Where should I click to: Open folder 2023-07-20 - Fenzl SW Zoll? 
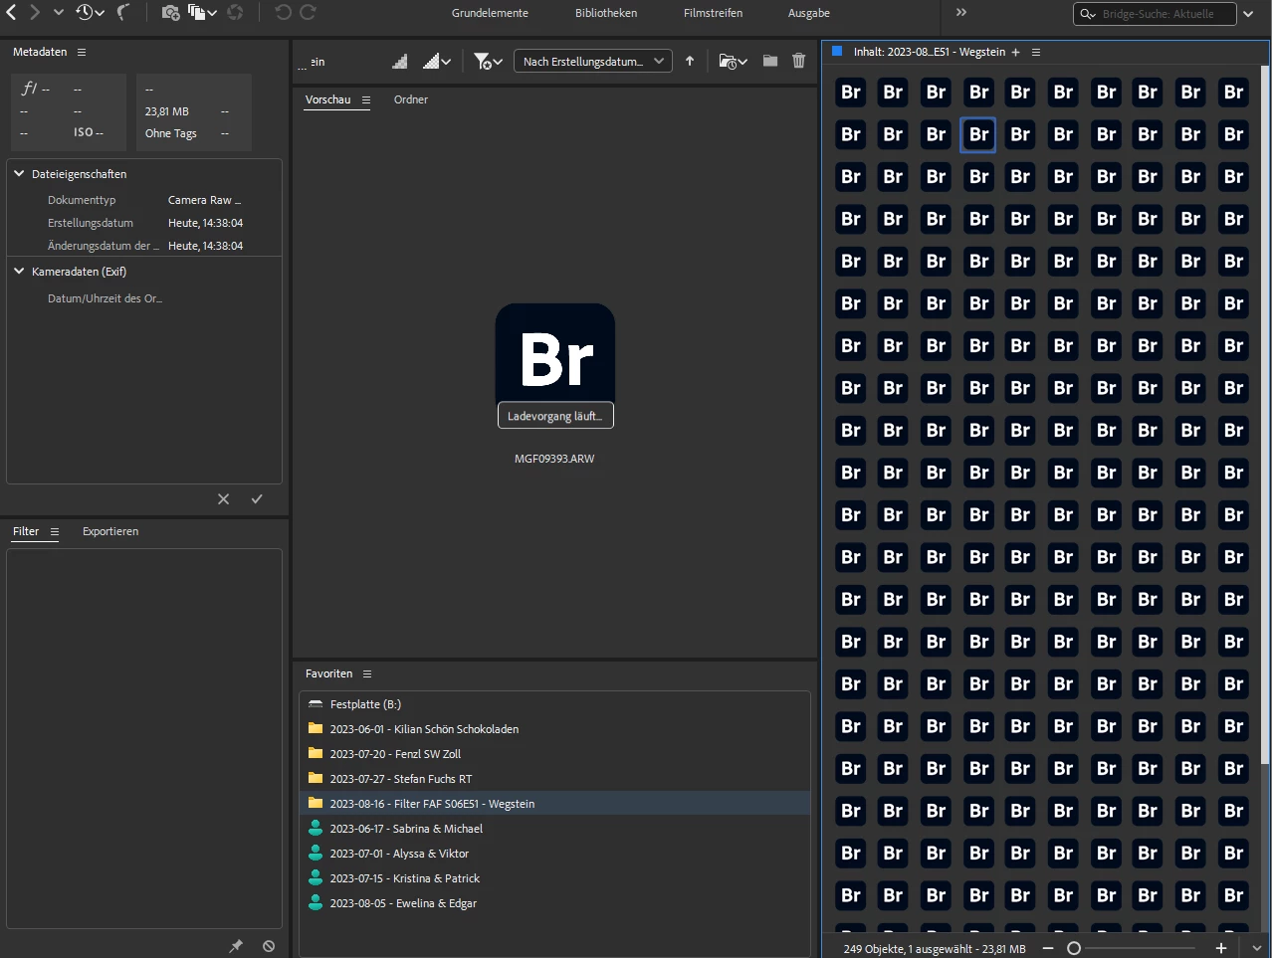click(x=554, y=754)
